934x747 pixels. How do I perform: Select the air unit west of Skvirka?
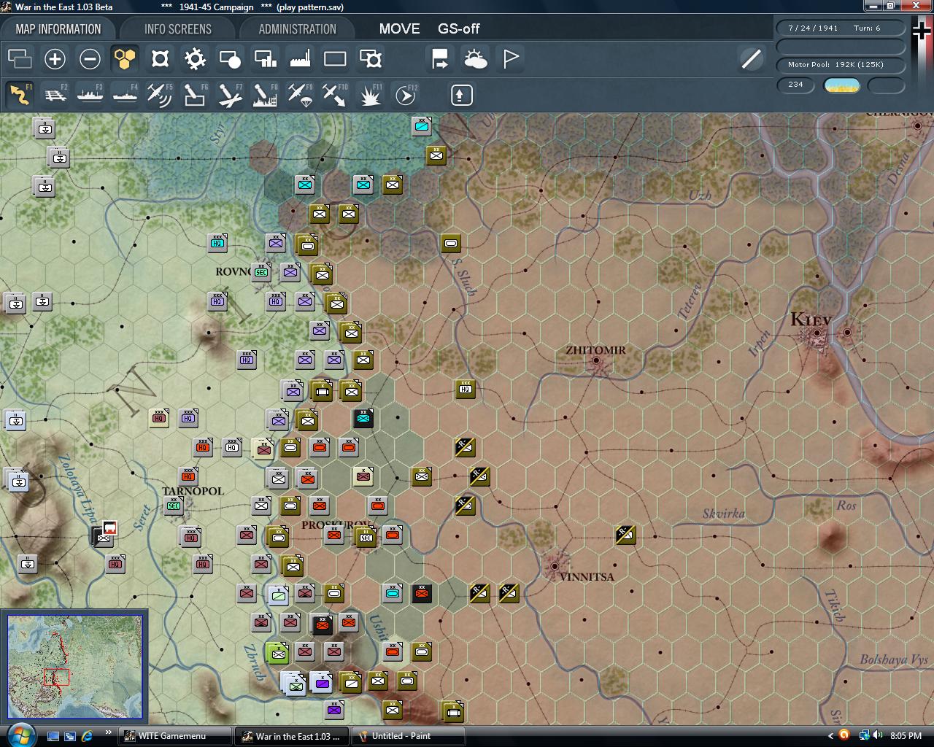pyautogui.click(x=625, y=535)
